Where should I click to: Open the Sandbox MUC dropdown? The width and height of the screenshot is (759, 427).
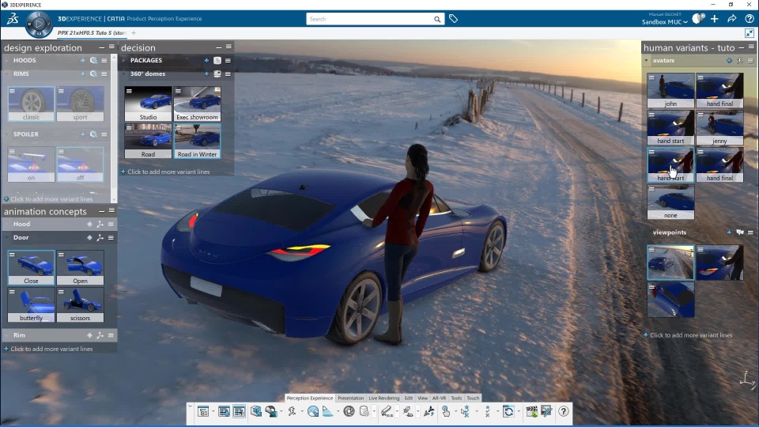coord(665,22)
